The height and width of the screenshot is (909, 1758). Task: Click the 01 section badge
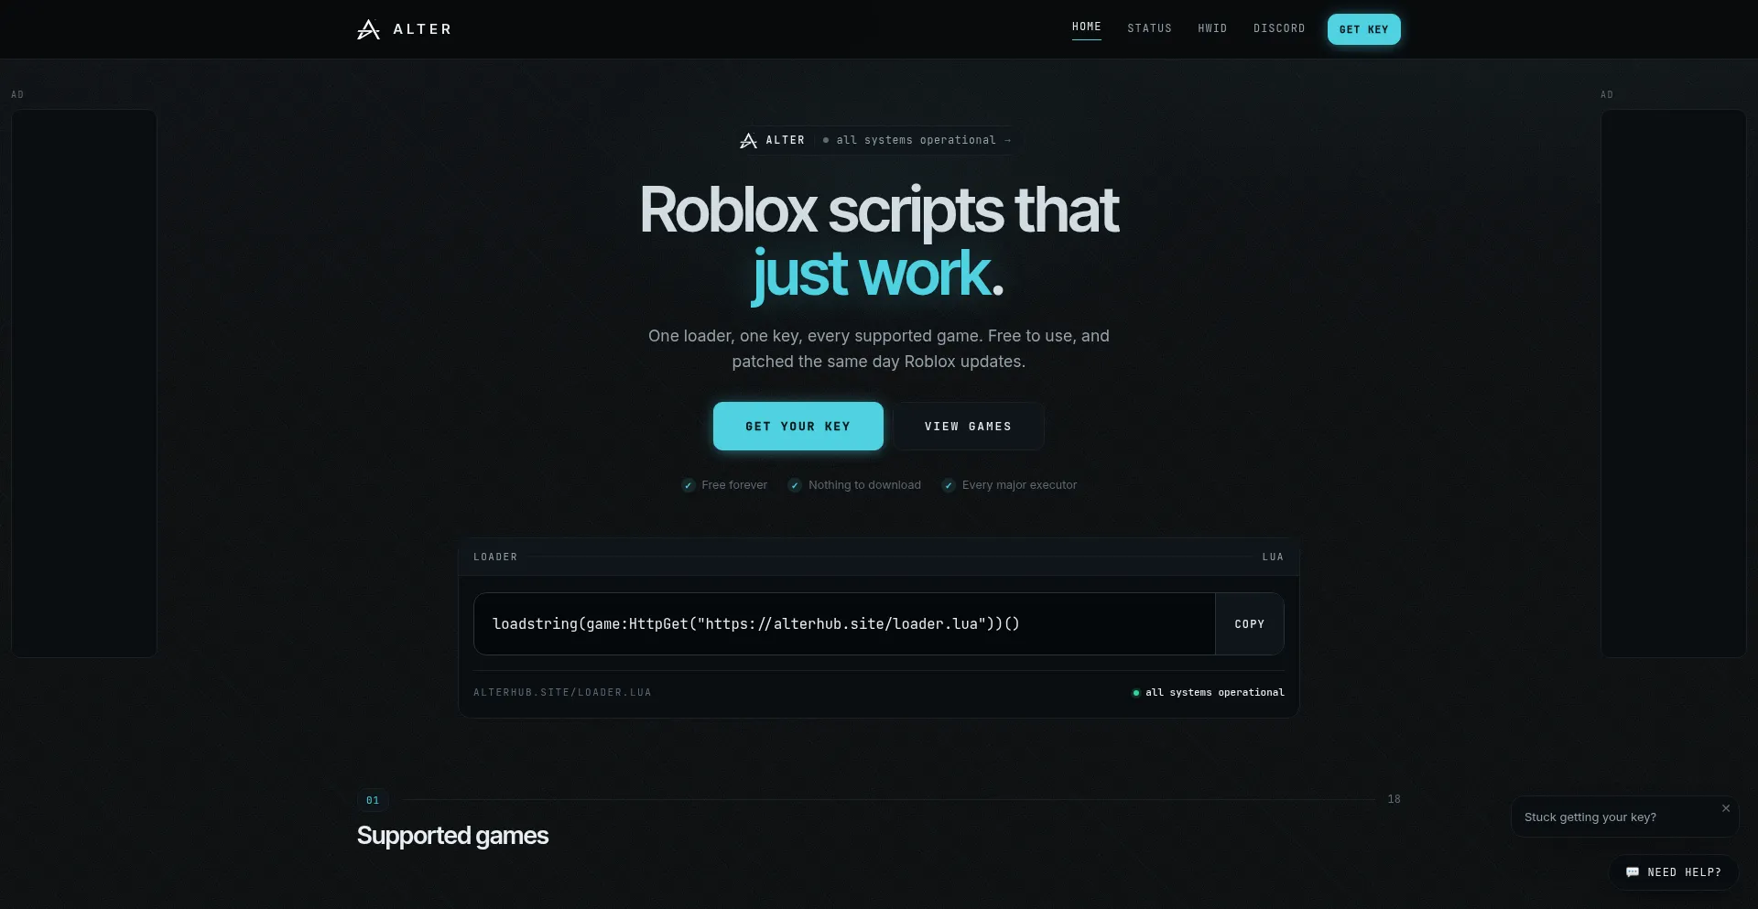tap(373, 800)
